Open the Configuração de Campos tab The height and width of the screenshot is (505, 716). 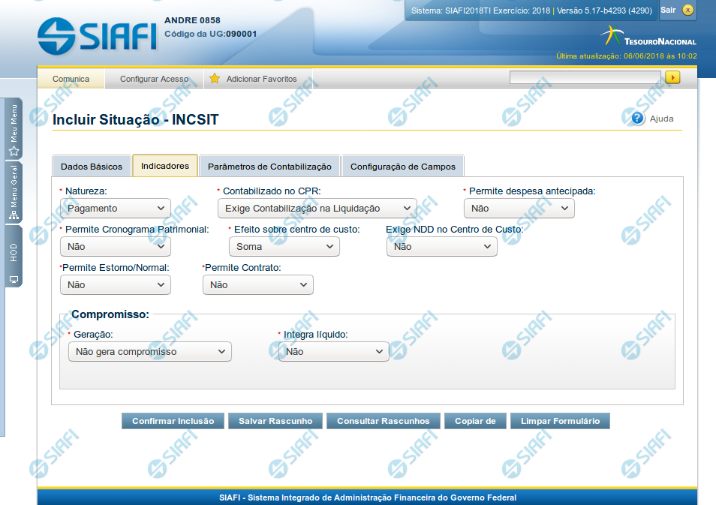[x=403, y=167]
